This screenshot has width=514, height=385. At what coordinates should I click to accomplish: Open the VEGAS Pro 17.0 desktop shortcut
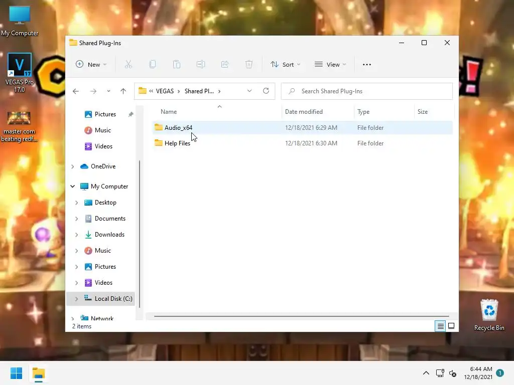click(20, 73)
